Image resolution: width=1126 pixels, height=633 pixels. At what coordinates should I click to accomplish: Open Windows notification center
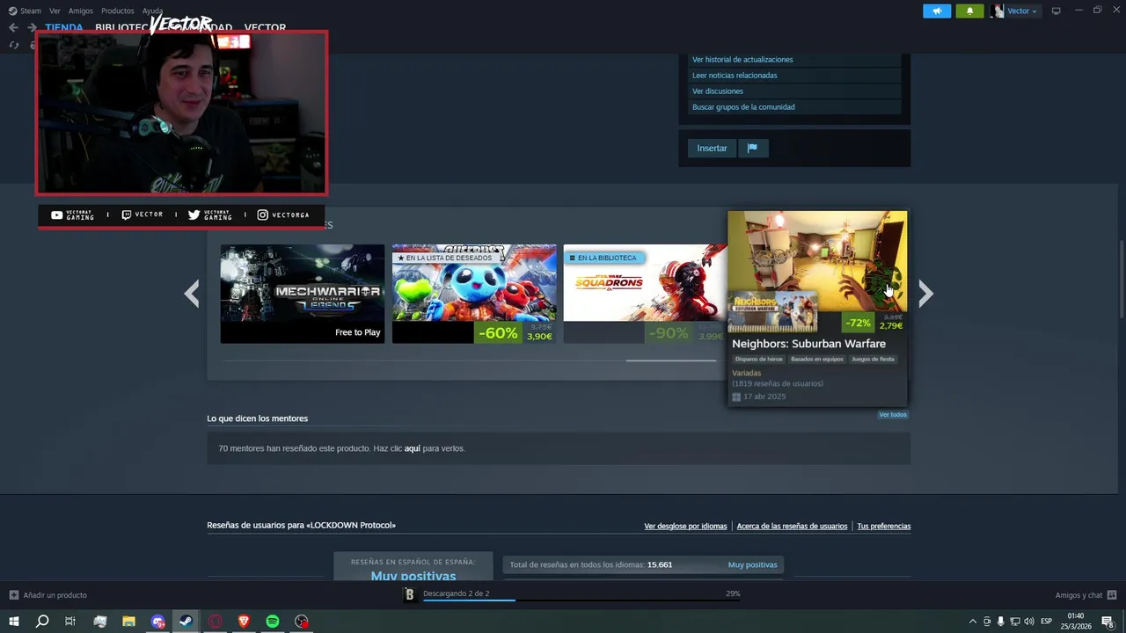tap(1108, 622)
